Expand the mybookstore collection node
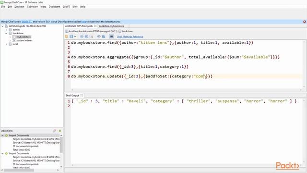Screen dimensions: 307x173 click(x=10, y=37)
